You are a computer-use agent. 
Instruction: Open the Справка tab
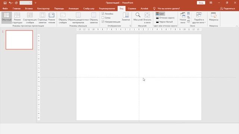pyautogui.click(x=132, y=9)
